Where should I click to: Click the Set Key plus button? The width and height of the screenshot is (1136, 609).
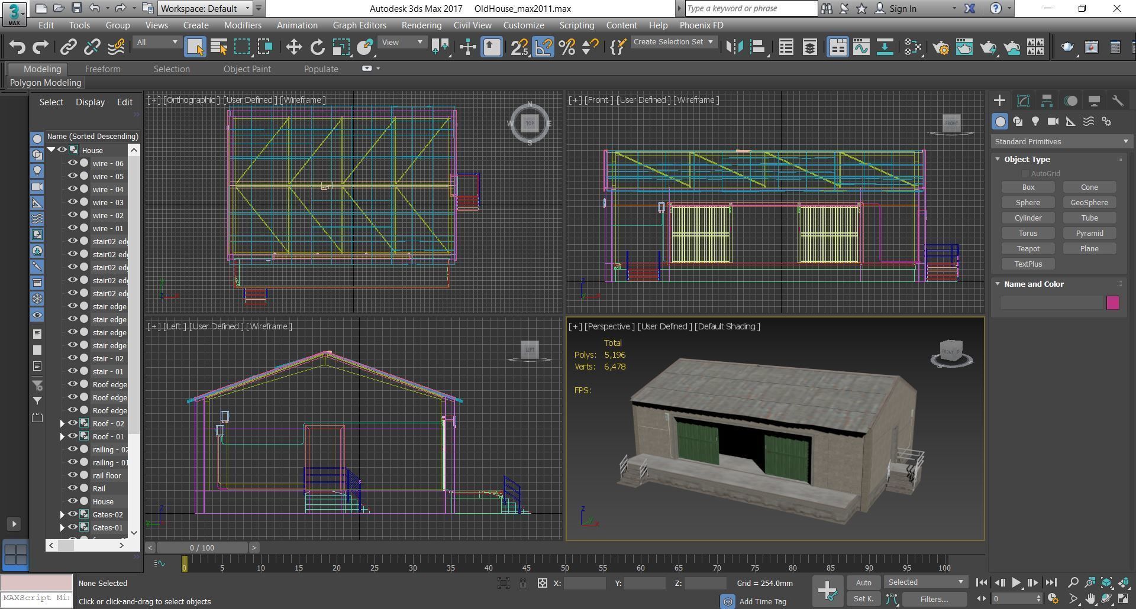[827, 591]
